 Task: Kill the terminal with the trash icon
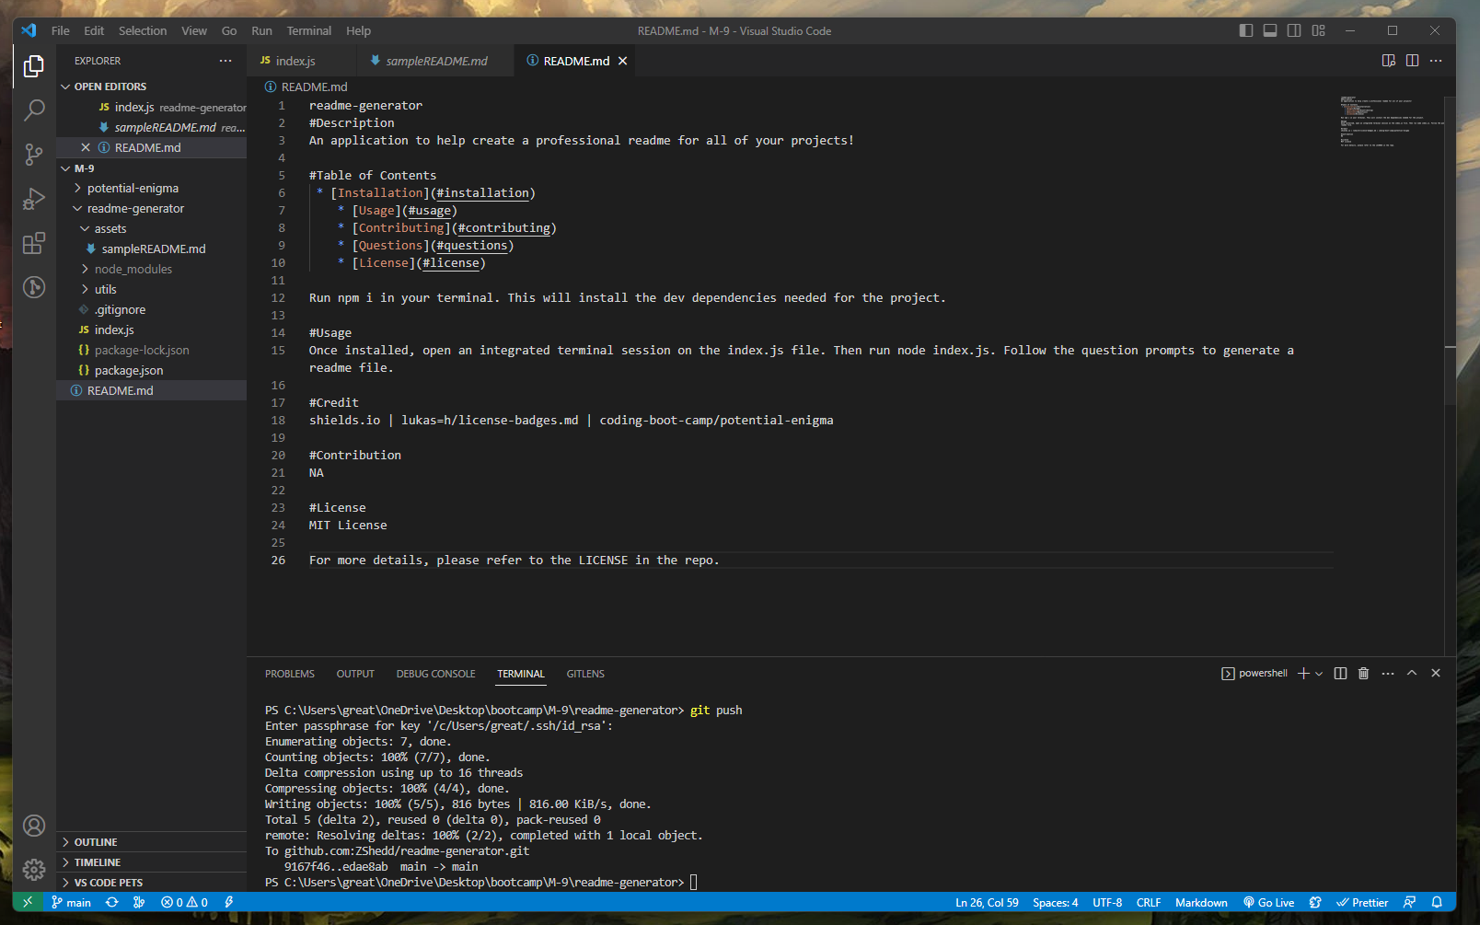coord(1364,674)
